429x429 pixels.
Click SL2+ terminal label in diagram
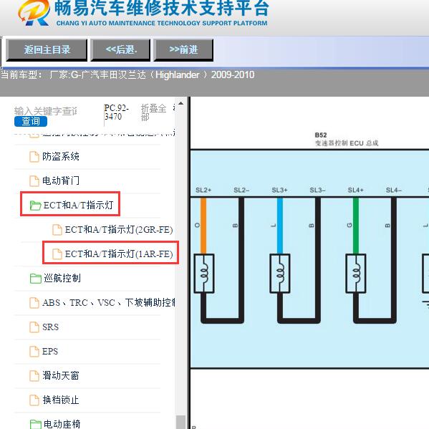point(203,191)
